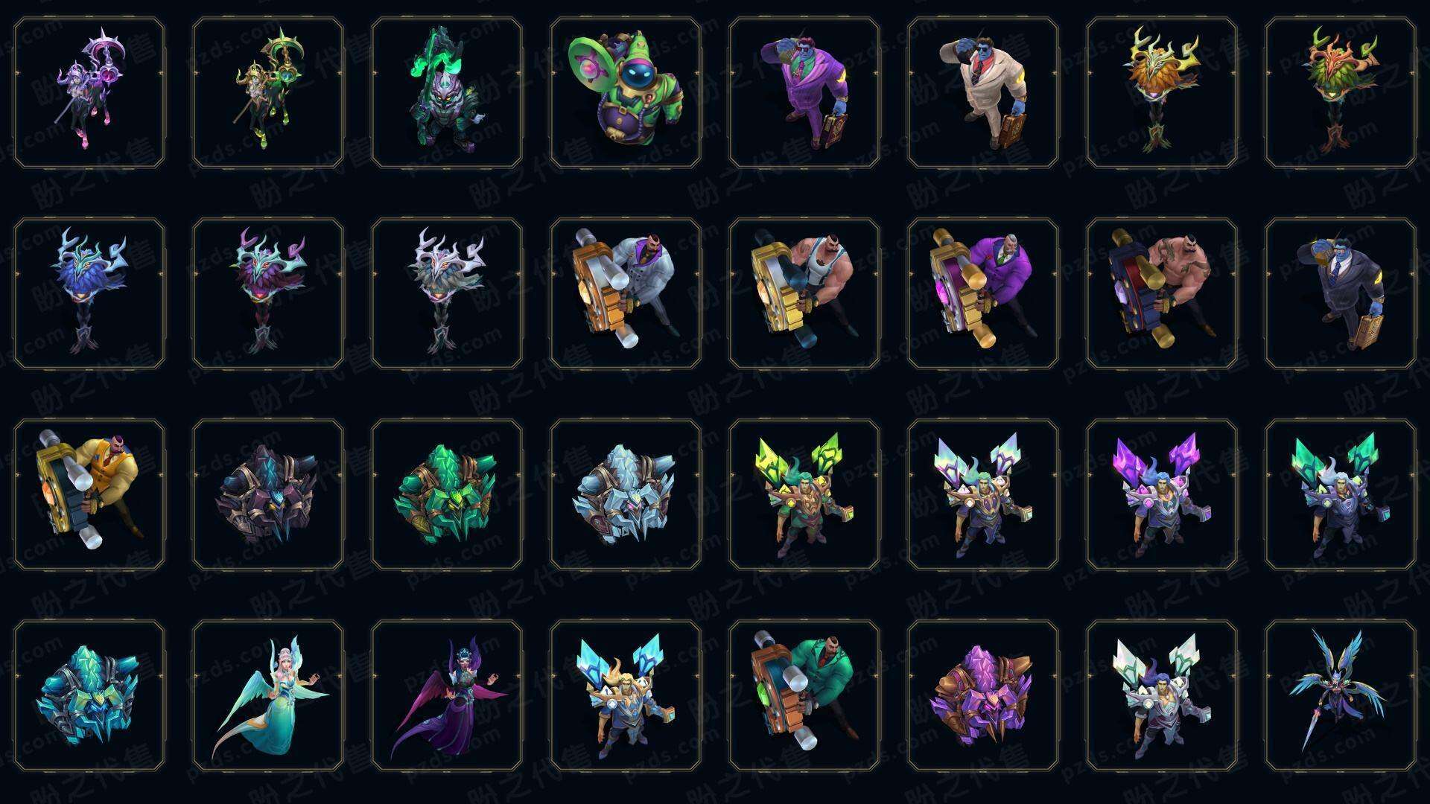Choose the blond knight with blue crystals
The image size is (1430, 804).
[x=626, y=695]
